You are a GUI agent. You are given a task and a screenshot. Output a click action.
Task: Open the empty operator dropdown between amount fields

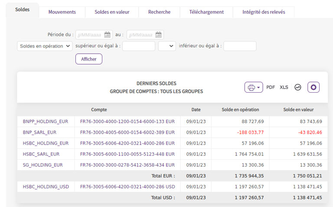(167, 46)
